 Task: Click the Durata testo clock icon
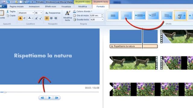[74, 19]
